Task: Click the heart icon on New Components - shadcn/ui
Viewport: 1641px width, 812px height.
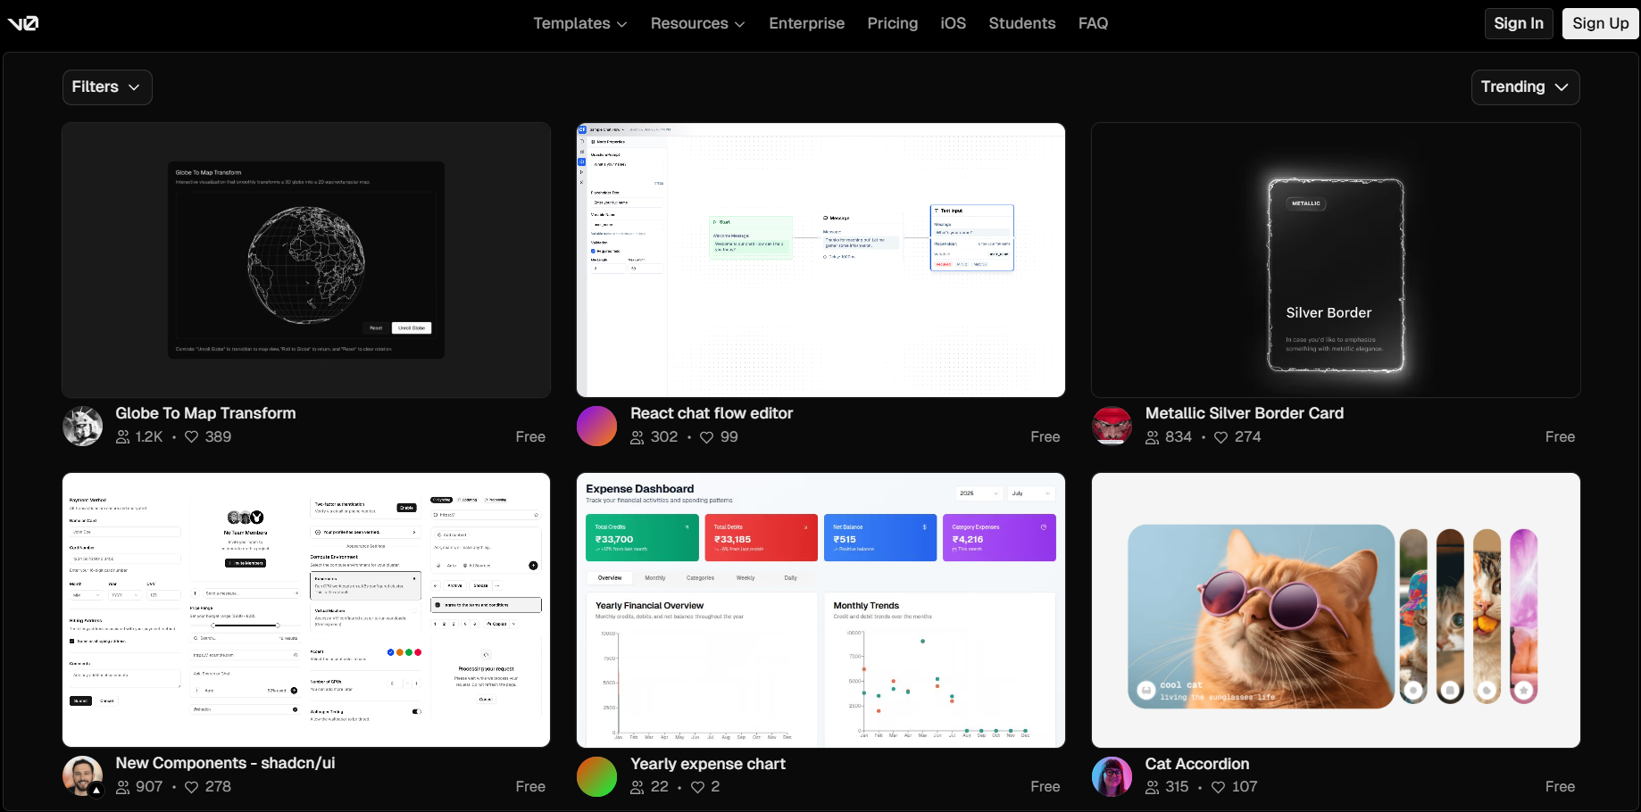Action: [191, 787]
